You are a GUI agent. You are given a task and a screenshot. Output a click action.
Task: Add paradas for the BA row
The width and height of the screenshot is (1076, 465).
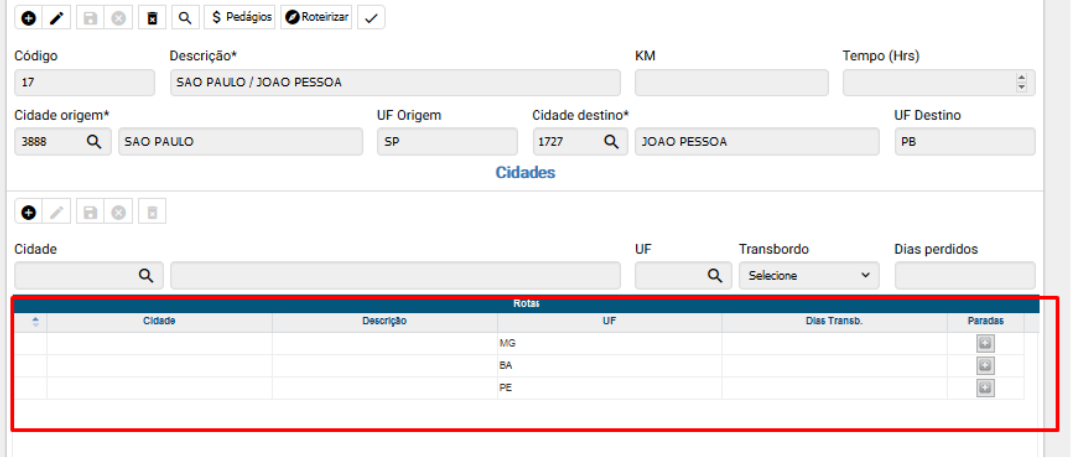click(985, 366)
